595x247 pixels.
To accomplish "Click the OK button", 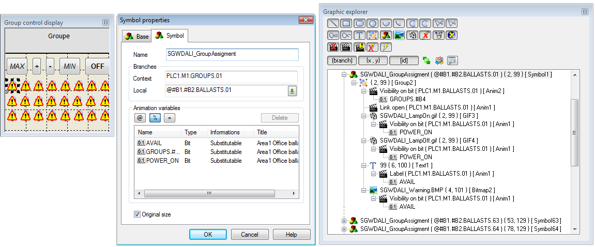I will coord(208,235).
